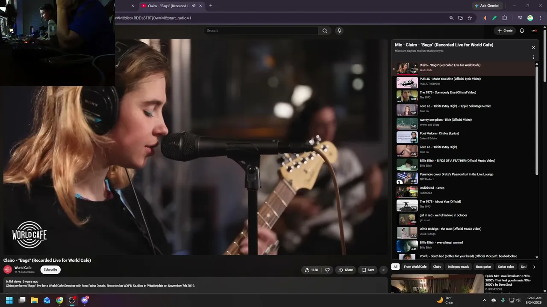Open the Chrome extensions puzzle icon
Image resolution: width=547 pixels, height=307 pixels.
click(505, 18)
